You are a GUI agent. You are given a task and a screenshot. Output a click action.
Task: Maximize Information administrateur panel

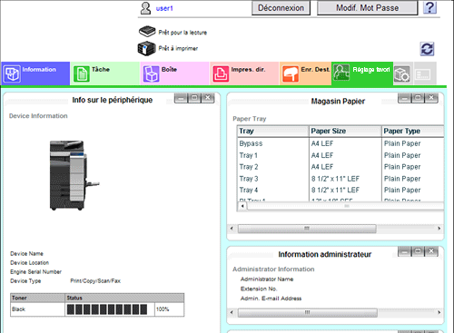pos(419,251)
